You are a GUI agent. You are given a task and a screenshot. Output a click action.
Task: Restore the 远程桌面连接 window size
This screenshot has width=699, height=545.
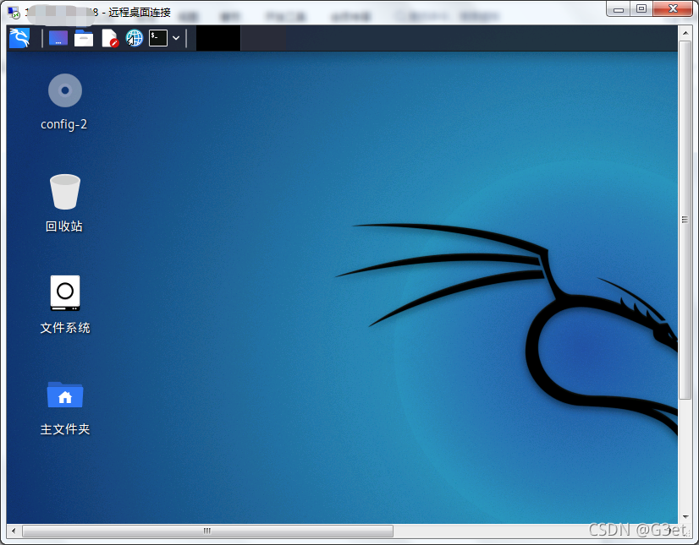(641, 9)
